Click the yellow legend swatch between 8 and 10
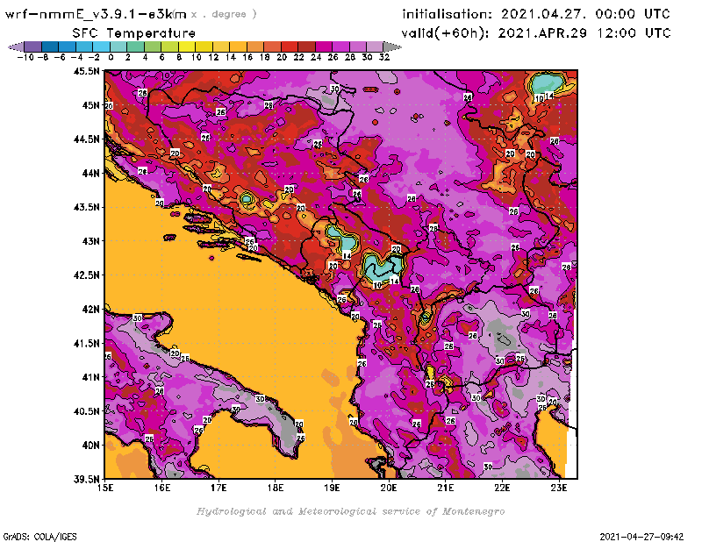Screen dimensions: 702x542 [x=187, y=46]
